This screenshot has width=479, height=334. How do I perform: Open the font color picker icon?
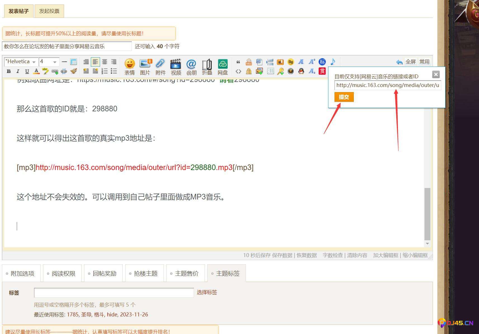tap(36, 71)
